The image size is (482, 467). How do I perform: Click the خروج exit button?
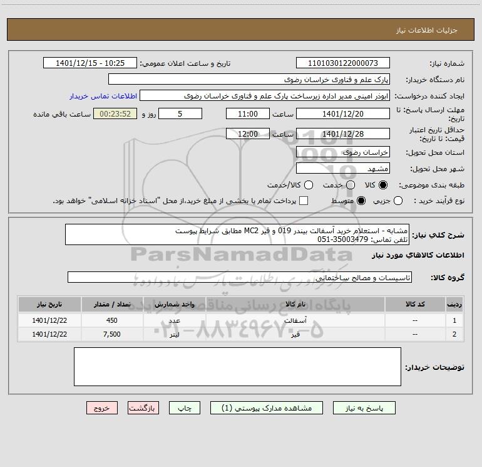(102, 408)
